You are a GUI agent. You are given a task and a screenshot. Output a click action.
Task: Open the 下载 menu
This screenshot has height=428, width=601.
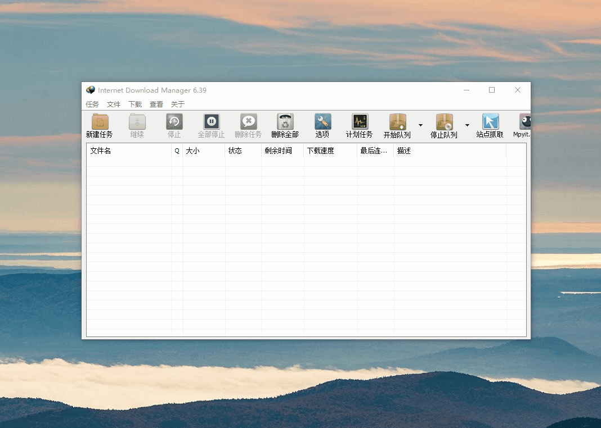(x=135, y=104)
